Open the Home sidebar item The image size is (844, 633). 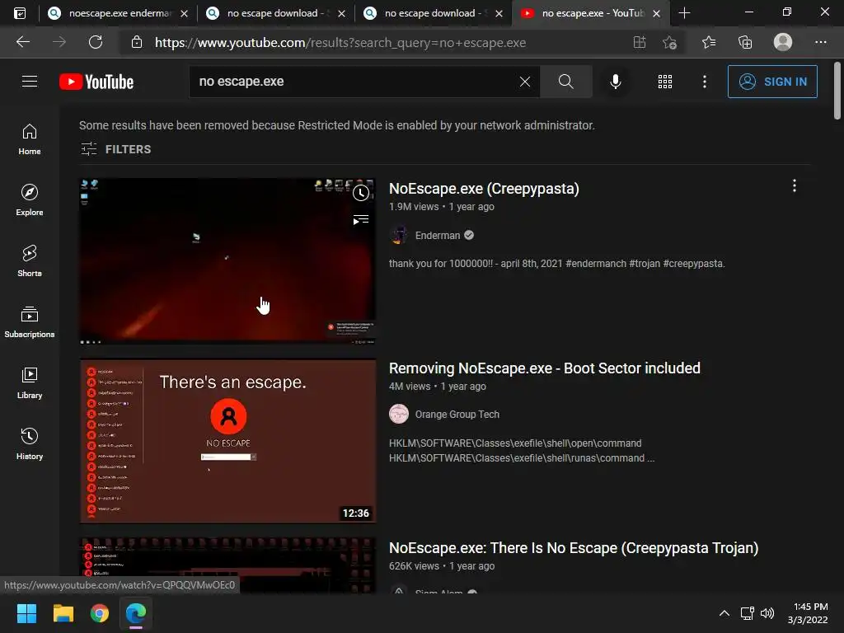[30, 139]
